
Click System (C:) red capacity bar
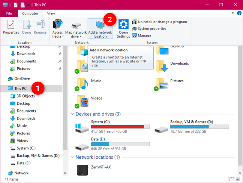point(120,127)
